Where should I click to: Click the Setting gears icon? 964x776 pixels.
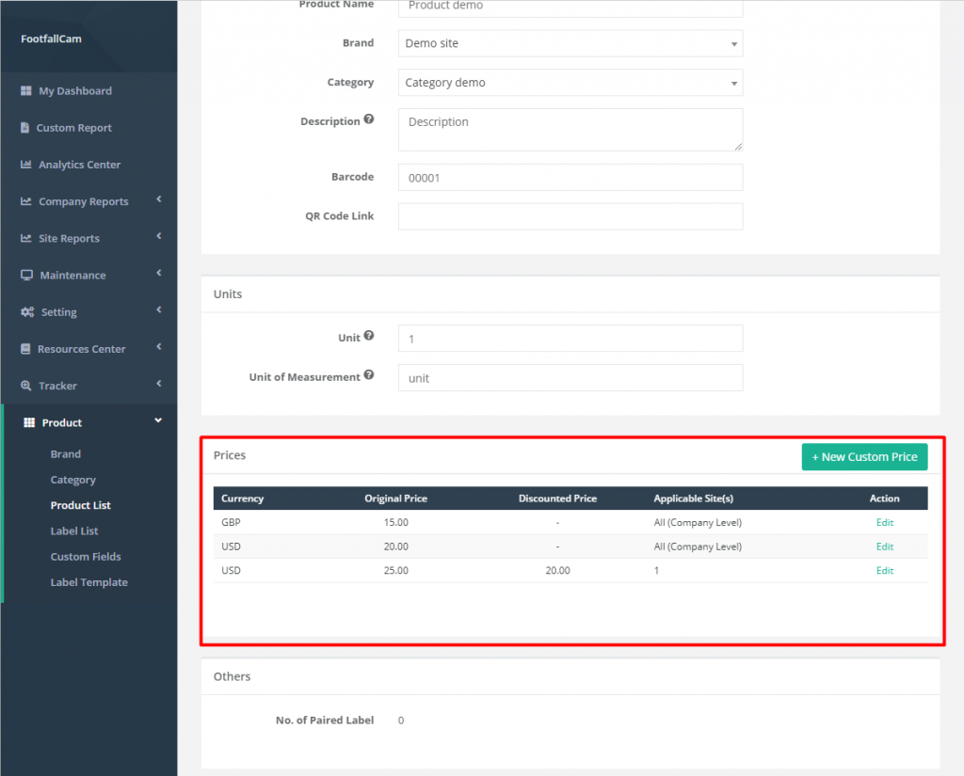pos(27,312)
